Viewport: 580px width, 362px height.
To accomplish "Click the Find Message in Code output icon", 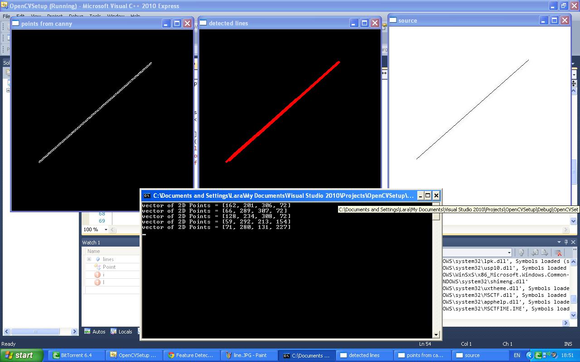I will pyautogui.click(x=522, y=252).
